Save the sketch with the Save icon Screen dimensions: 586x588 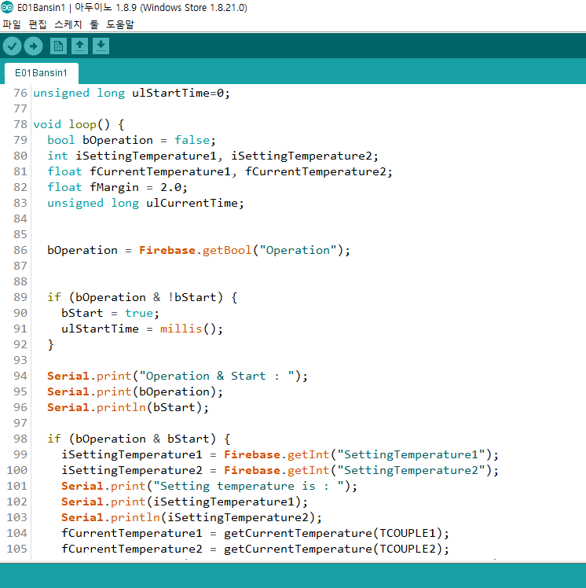tap(101, 46)
